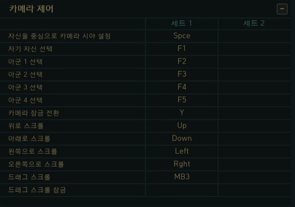This screenshot has height=207, width=295.
Task: Click the Down binding for 아래로 스크롤
Action: 182,138
